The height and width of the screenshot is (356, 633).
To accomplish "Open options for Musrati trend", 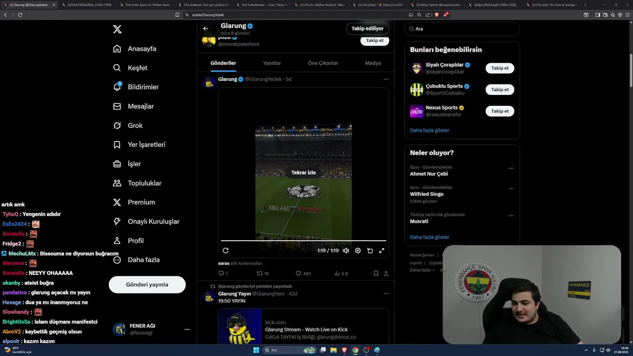I will click(511, 216).
